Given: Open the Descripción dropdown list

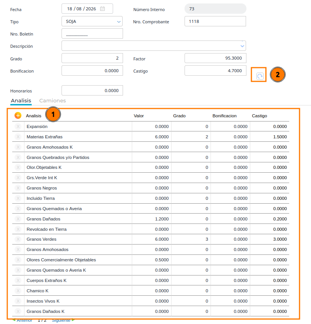Looking at the screenshot, I should (x=154, y=46).
